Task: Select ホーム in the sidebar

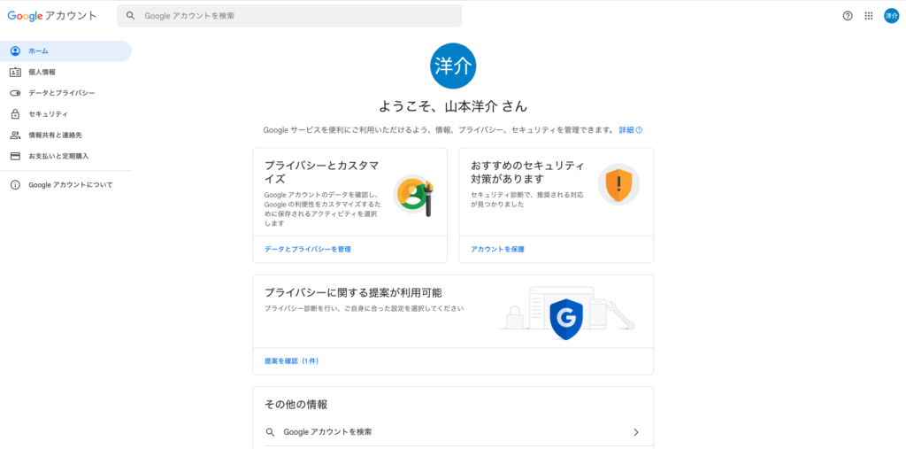Action: pos(65,50)
